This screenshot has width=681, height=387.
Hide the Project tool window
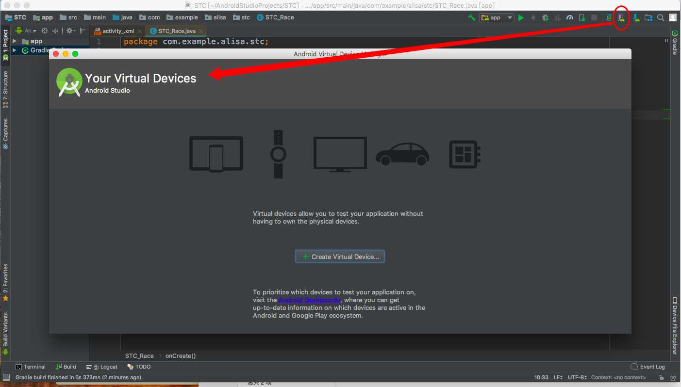point(83,31)
